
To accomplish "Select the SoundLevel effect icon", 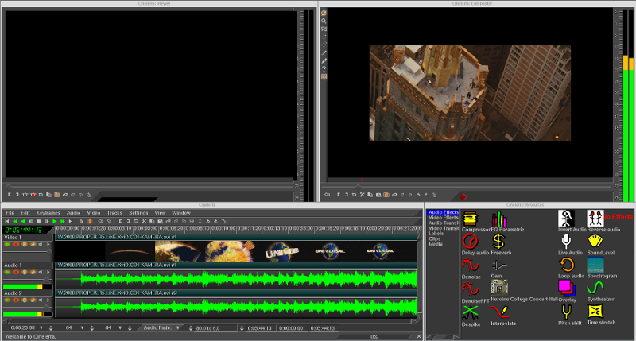I will tap(595, 242).
